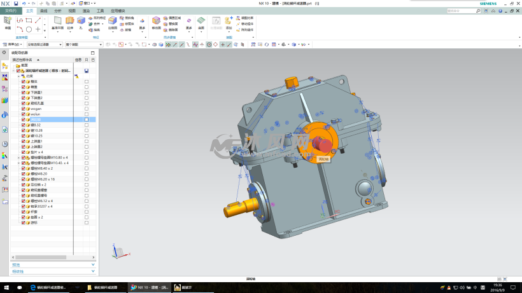Click the Hole (孔) feature tool
Viewport: 522px width, 293px height.
coord(81,23)
